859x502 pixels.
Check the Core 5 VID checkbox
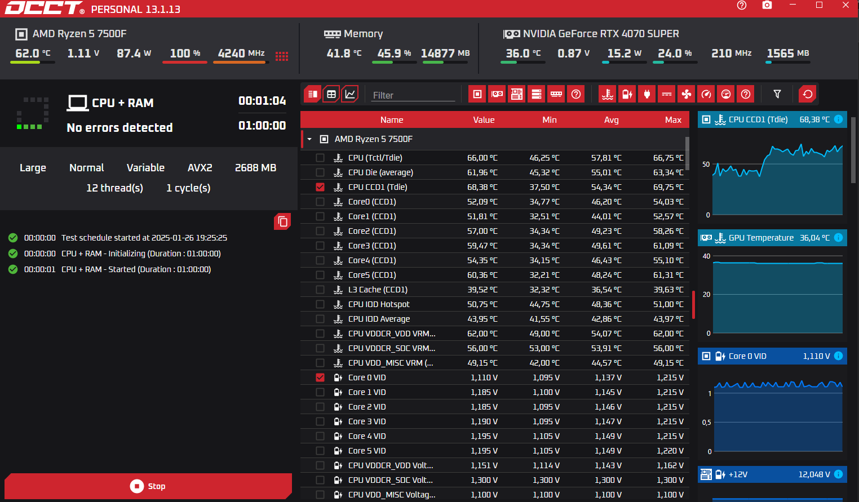tap(320, 451)
